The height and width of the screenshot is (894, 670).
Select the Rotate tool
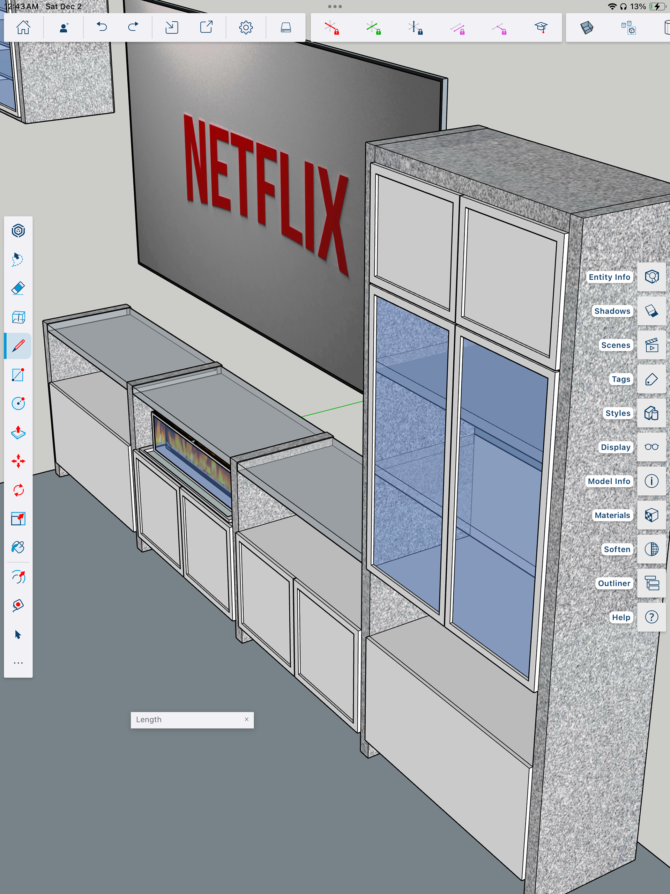(18, 490)
